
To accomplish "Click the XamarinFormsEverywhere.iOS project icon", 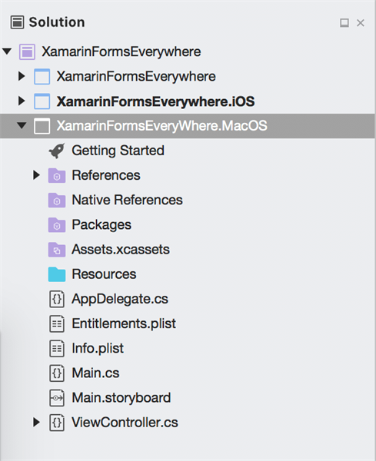I will 42,101.
